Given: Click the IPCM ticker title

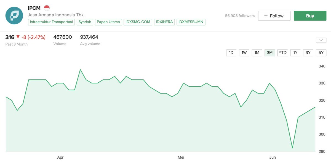Looking at the screenshot, I should point(34,8).
